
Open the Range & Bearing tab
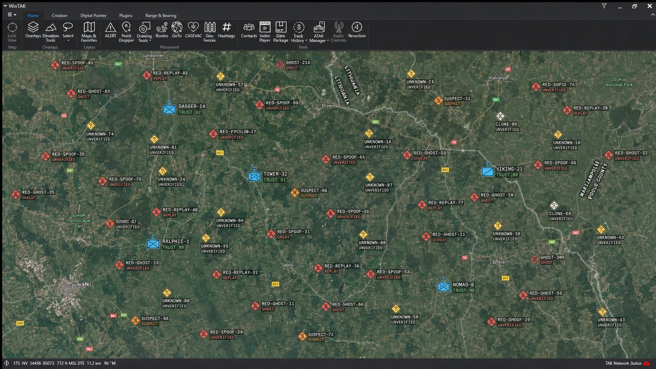[x=161, y=16]
